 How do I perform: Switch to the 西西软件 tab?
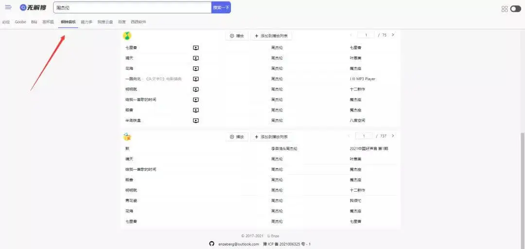click(x=138, y=22)
